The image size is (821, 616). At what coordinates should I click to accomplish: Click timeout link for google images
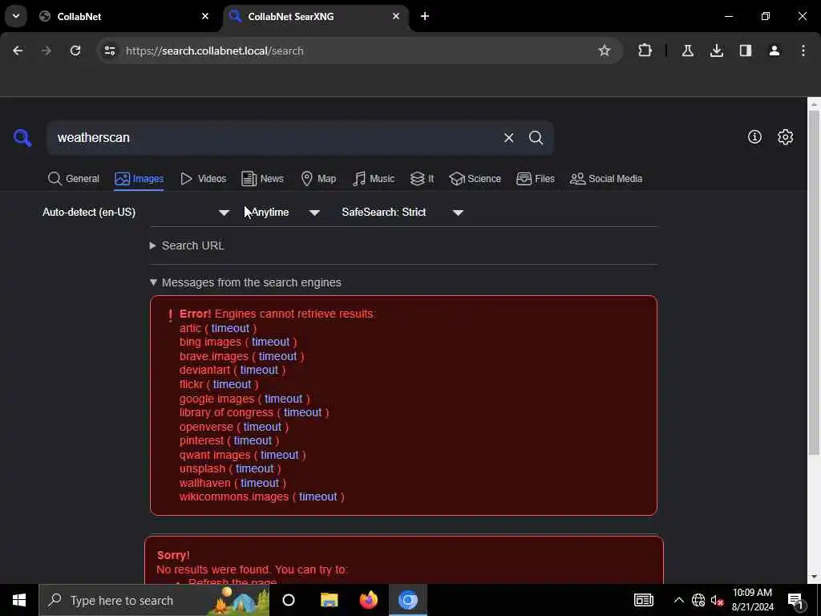pyautogui.click(x=283, y=399)
